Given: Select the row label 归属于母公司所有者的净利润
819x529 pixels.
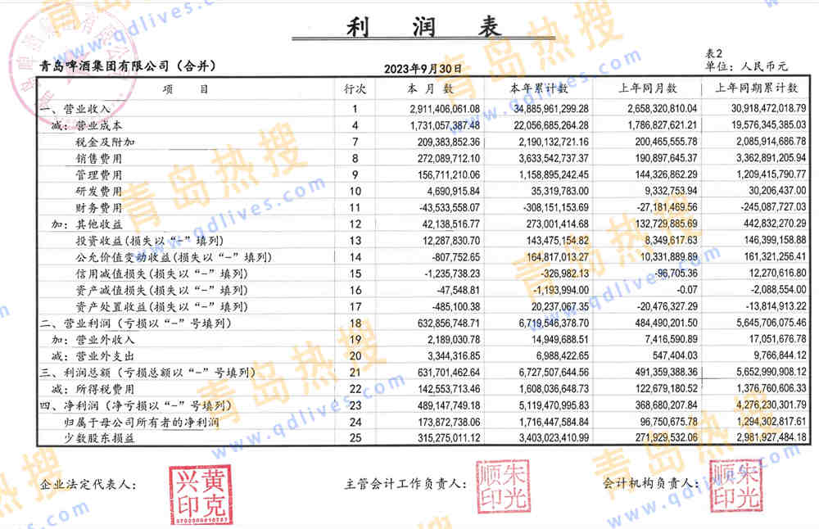Looking at the screenshot, I should click(x=141, y=422).
